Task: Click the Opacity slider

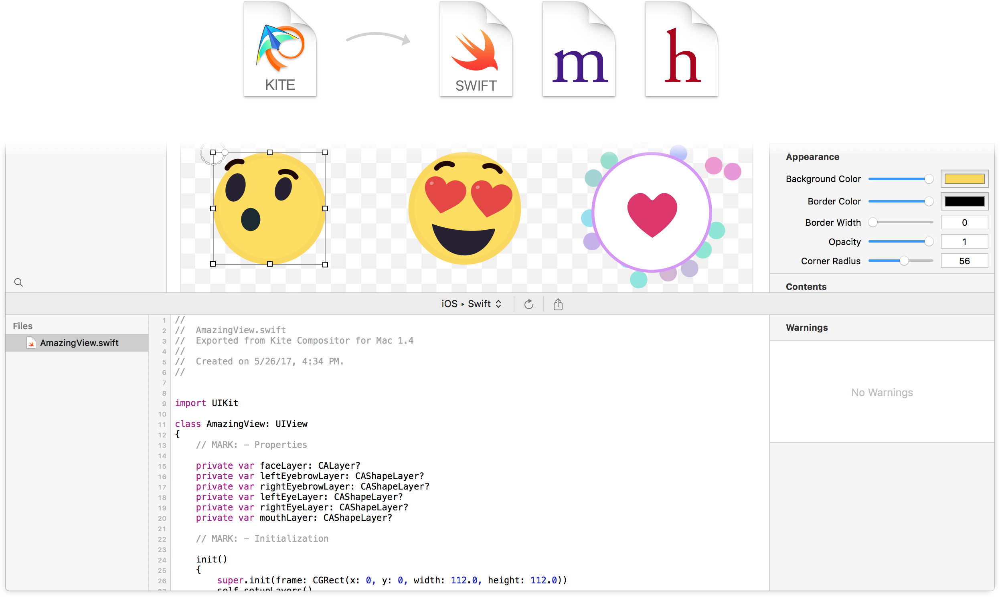Action: point(901,242)
